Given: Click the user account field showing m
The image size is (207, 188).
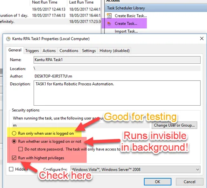Looking at the screenshot, I should pyautogui.click(x=81, y=125).
